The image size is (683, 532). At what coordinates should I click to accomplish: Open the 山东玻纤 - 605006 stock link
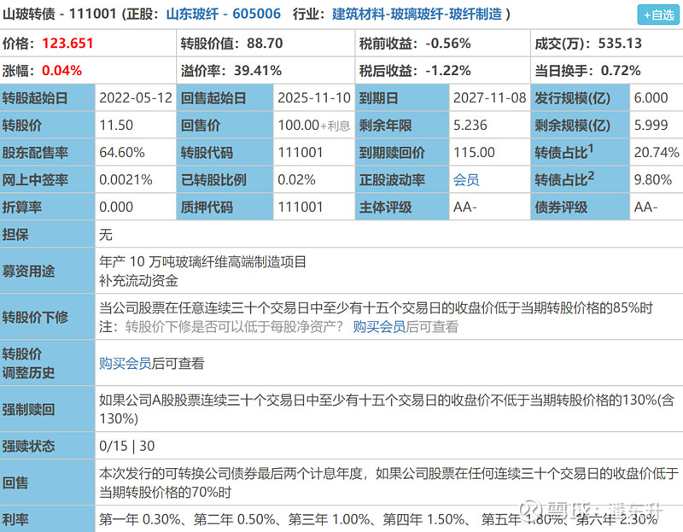click(x=224, y=14)
